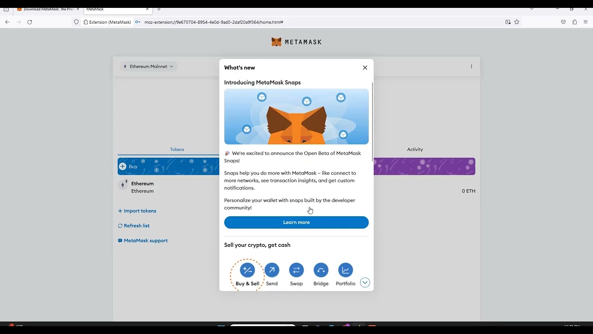Click the 0 ETH balance value

(468, 191)
